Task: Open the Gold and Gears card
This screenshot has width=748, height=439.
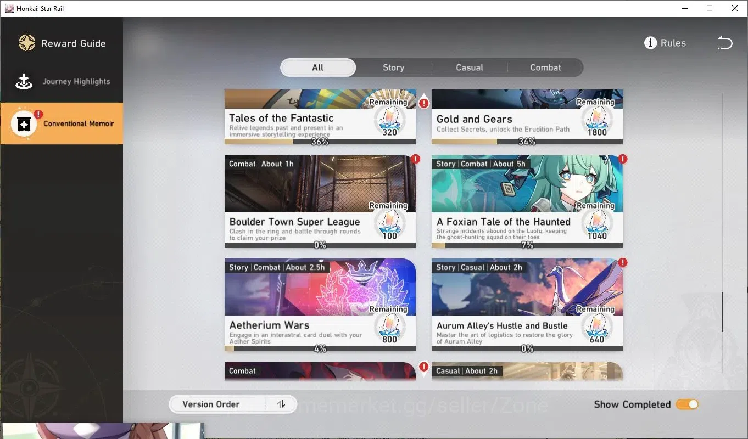Action: (x=527, y=117)
